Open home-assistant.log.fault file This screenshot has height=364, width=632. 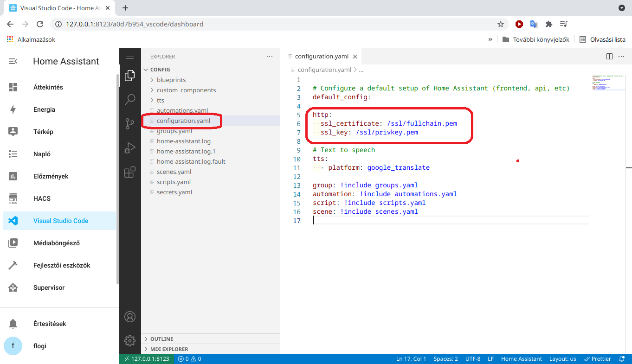pos(211,161)
